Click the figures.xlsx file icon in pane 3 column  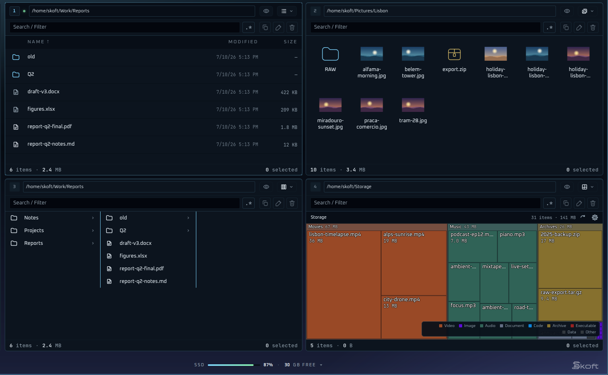pos(109,256)
